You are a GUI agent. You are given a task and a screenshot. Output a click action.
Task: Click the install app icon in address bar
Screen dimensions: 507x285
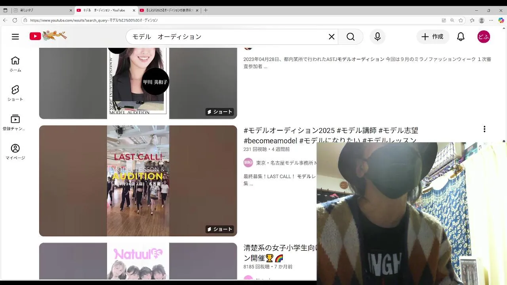(x=444, y=20)
